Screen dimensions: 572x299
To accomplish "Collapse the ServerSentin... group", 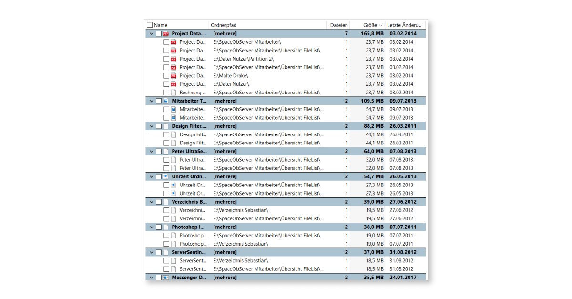I will [152, 252].
